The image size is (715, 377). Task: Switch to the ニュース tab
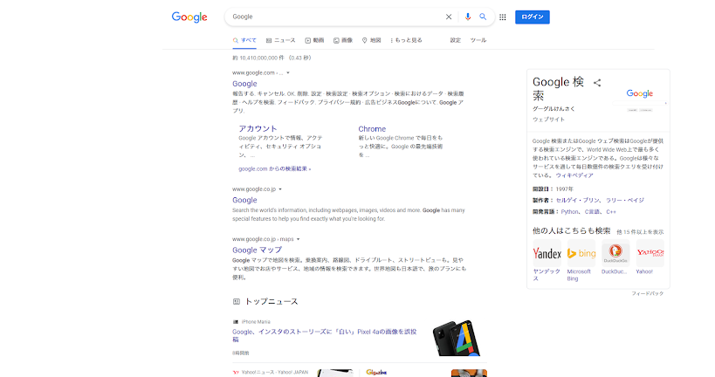point(281,40)
